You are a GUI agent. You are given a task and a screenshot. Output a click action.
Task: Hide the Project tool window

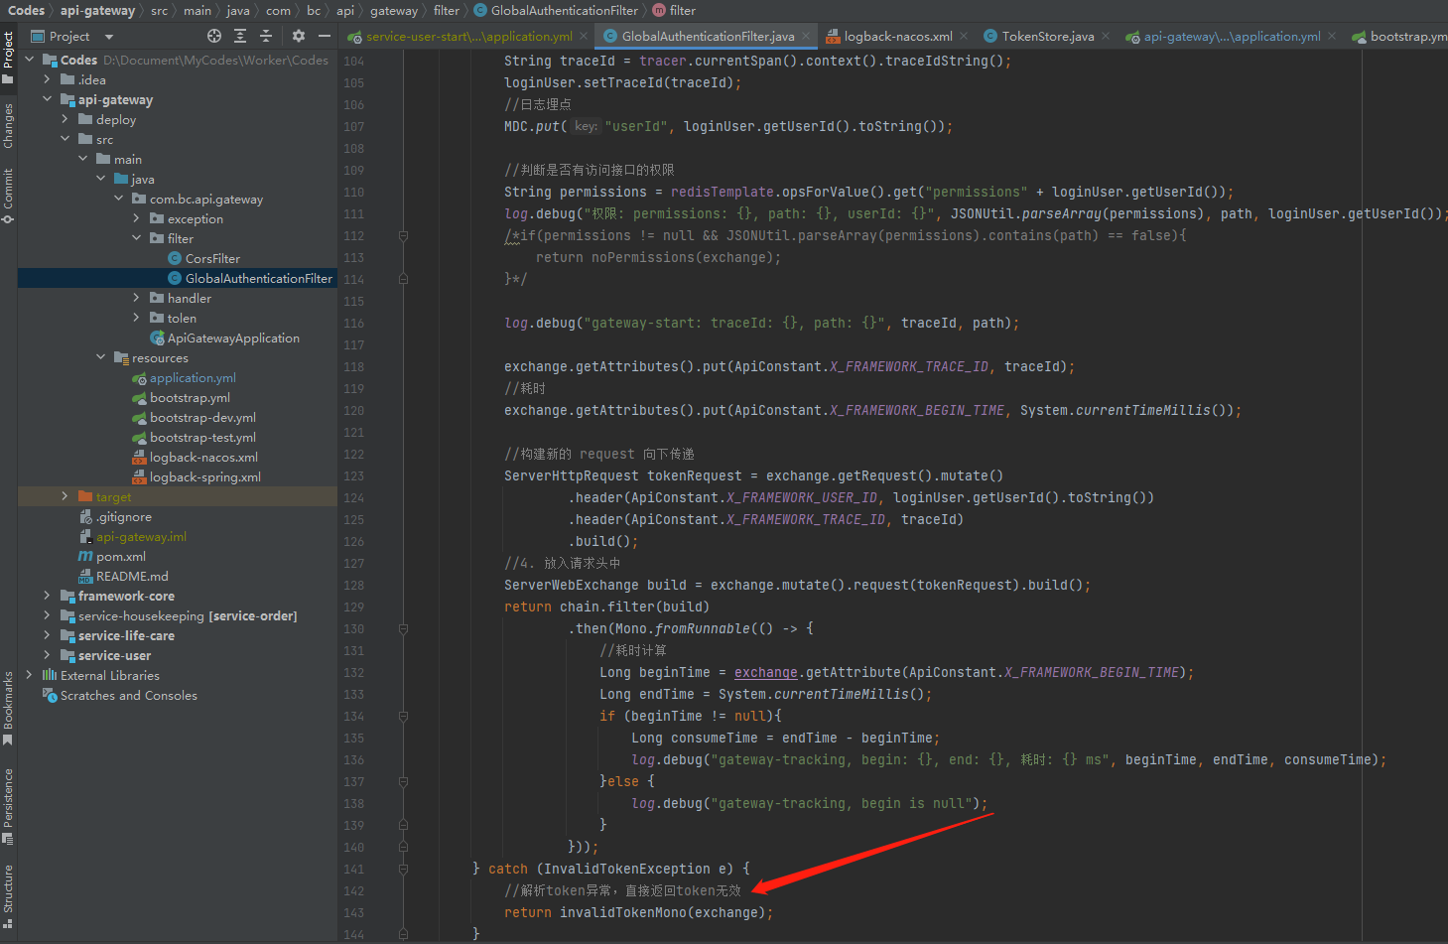pos(325,36)
